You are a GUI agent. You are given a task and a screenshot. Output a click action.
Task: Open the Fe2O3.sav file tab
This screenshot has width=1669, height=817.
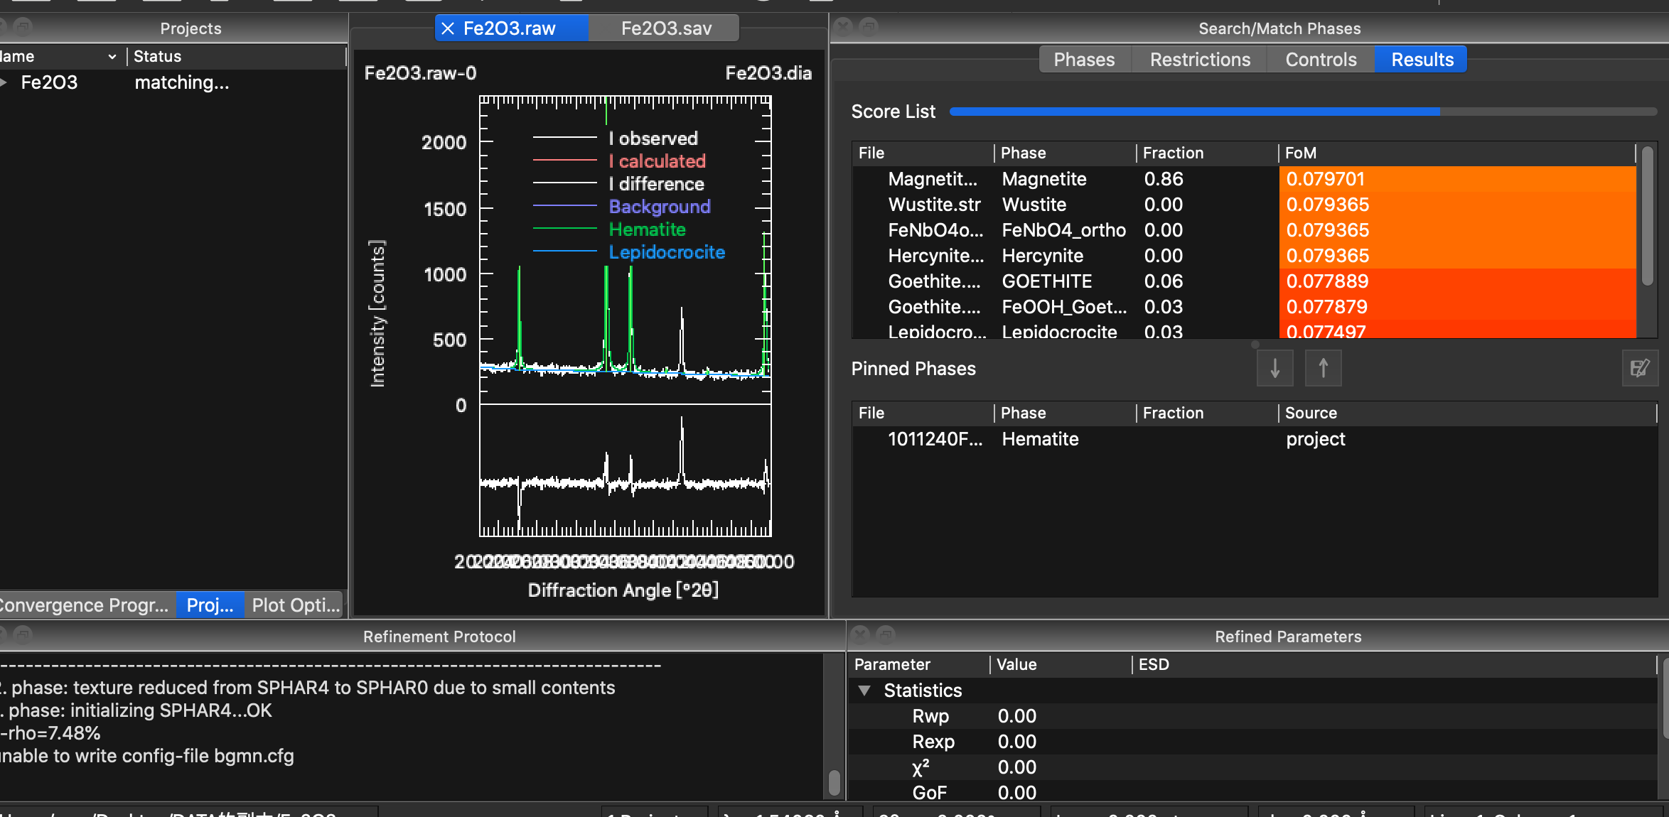[665, 28]
